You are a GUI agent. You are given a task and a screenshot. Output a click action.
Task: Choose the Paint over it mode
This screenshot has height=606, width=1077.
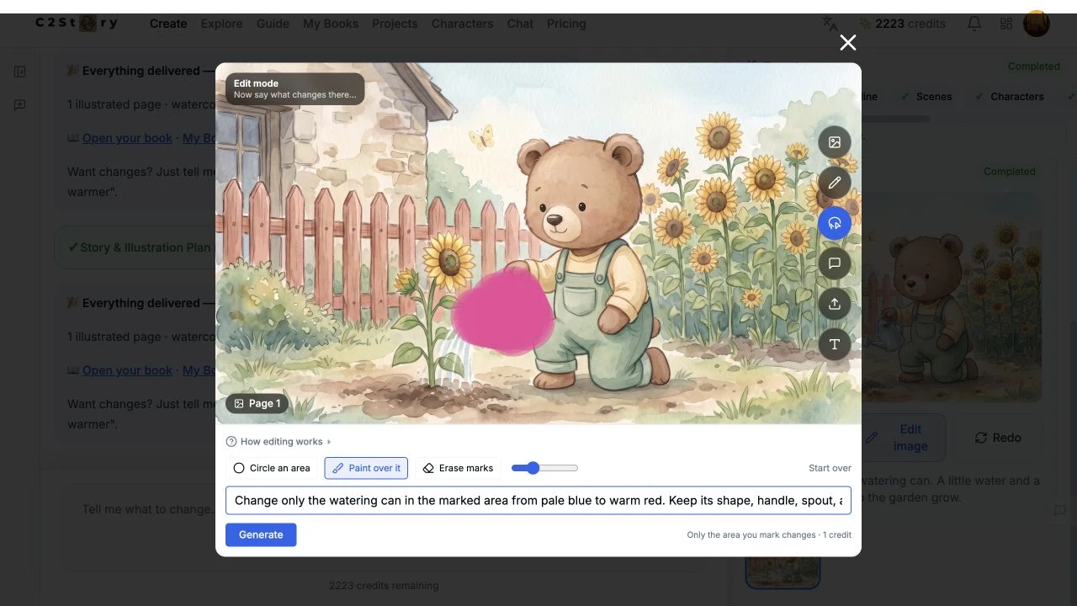[x=366, y=468]
